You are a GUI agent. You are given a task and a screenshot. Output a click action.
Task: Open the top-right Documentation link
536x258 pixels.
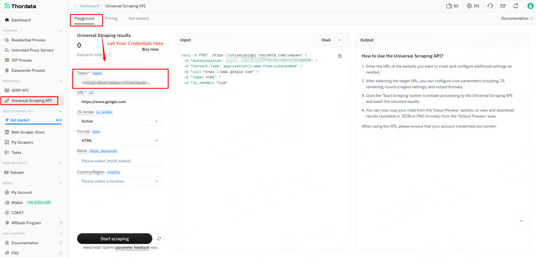517,18
